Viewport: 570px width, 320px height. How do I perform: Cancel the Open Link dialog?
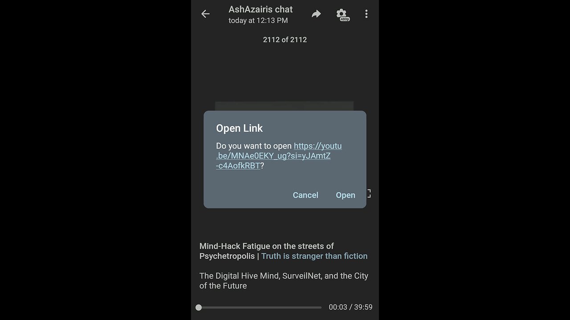[305, 195]
